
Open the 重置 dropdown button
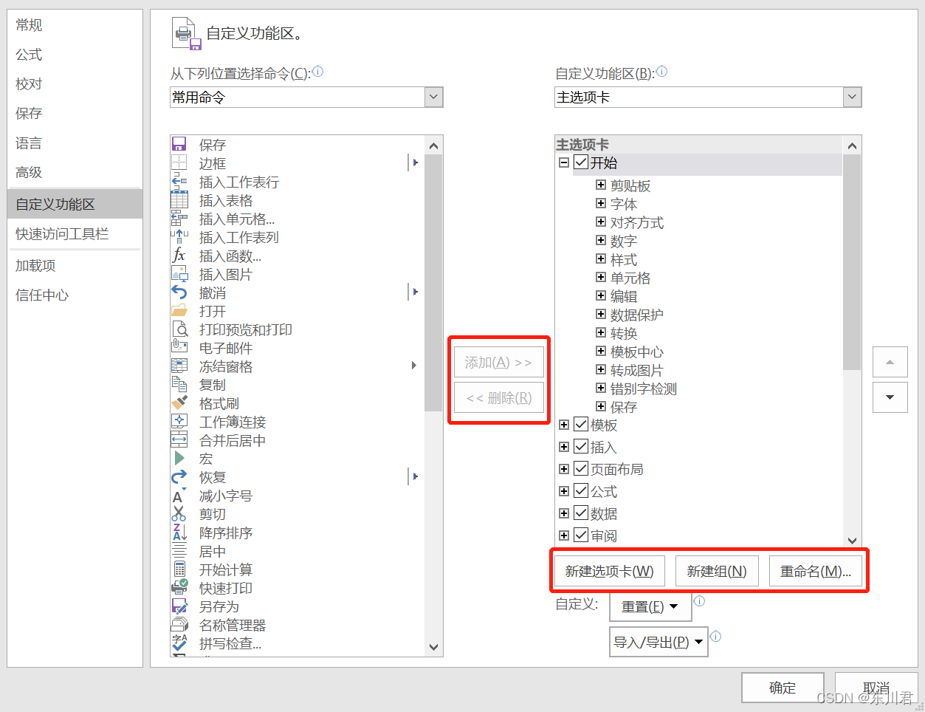(x=650, y=607)
